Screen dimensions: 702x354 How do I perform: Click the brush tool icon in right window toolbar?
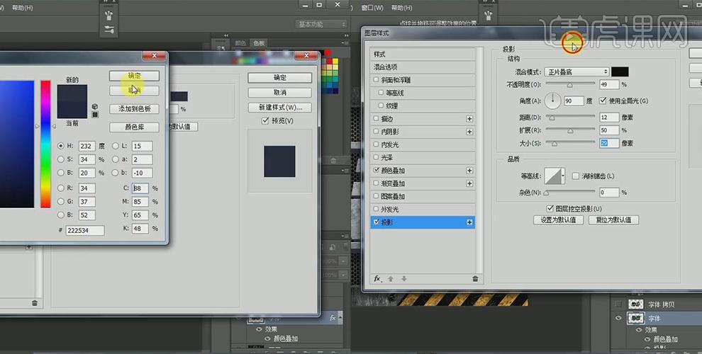pyautogui.click(x=488, y=16)
